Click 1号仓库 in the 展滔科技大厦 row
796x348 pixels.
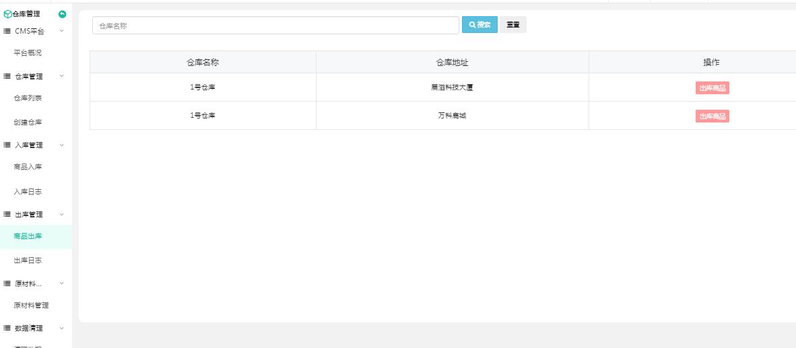pos(203,88)
